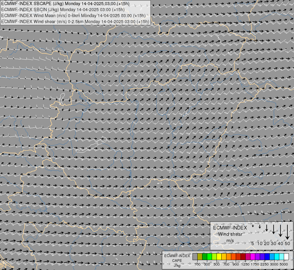Pick the gray swatch in the CAPE legend

(195, 257)
